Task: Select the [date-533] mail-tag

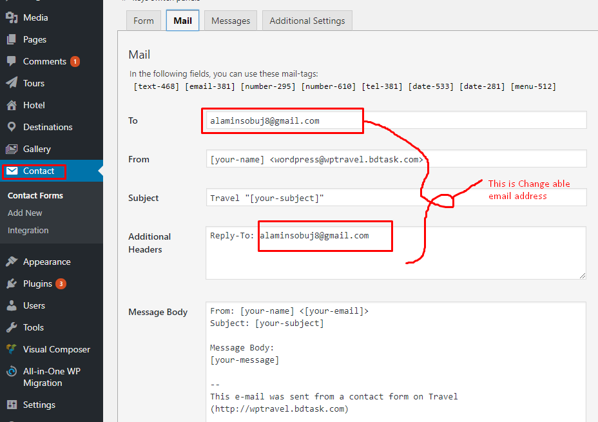Action: (431, 86)
